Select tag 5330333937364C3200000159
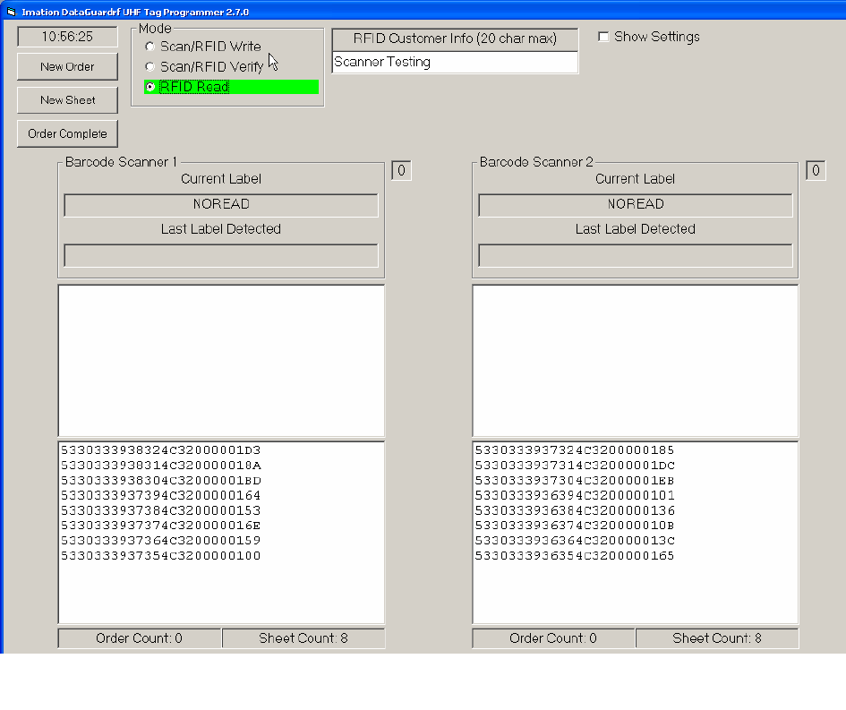 (161, 541)
